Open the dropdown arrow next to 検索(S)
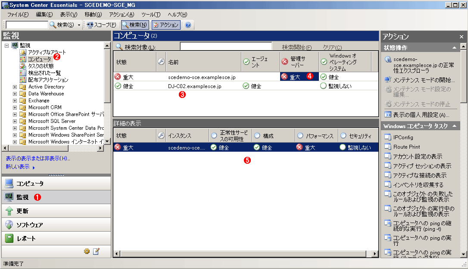Image resolution: width=468 pixels, height=269 pixels. pyautogui.click(x=79, y=25)
